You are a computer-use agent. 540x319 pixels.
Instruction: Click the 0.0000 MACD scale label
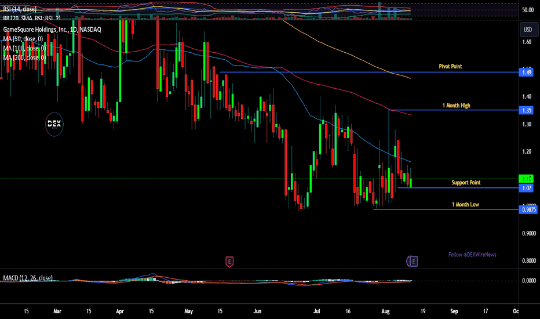click(528, 281)
